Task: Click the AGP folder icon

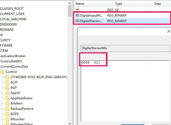Action: pos(7,88)
